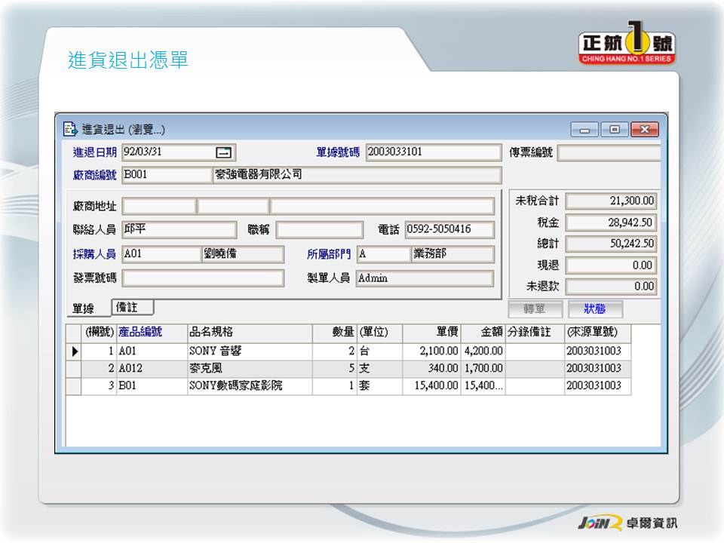Click the 發票號碼 empty field

pos(192,278)
